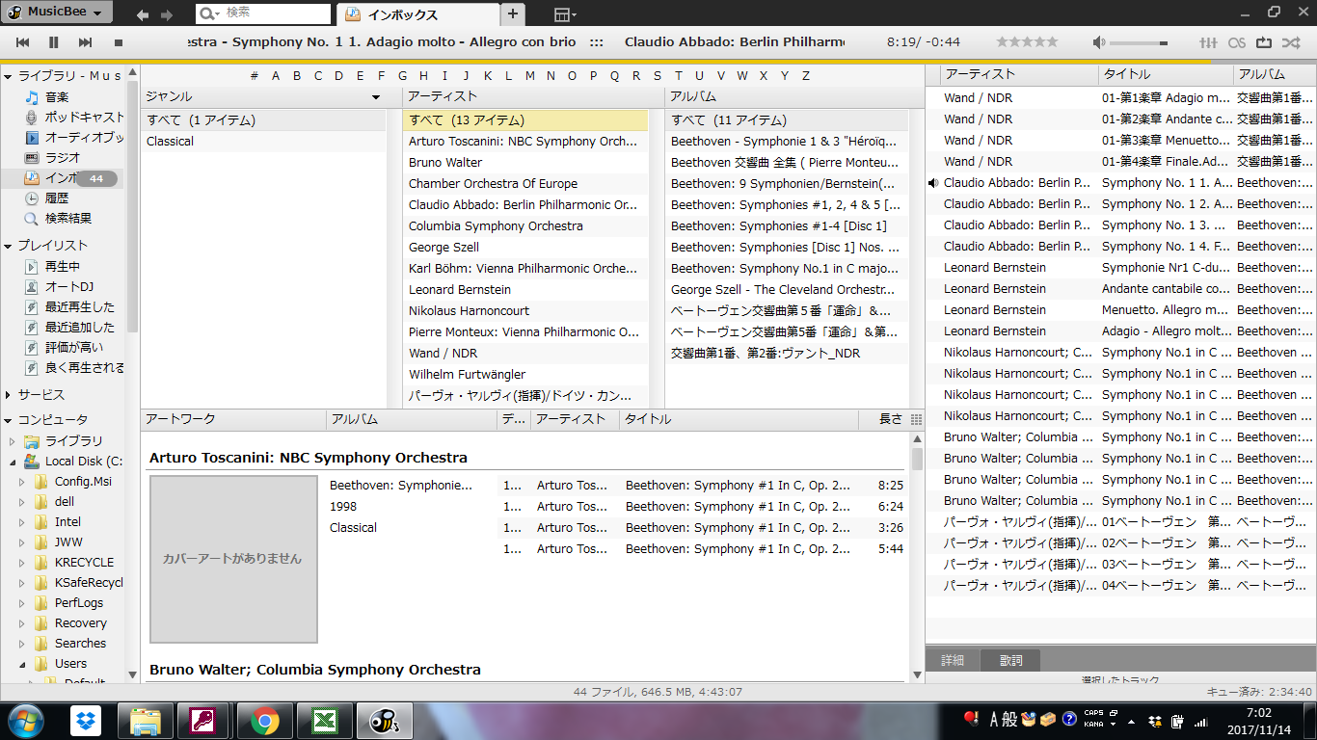Add a new tab with plus button

(x=512, y=13)
